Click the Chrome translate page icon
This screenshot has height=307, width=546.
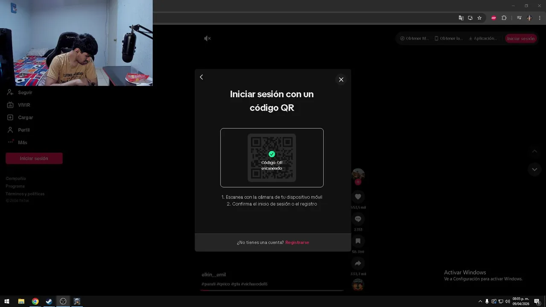click(x=461, y=18)
